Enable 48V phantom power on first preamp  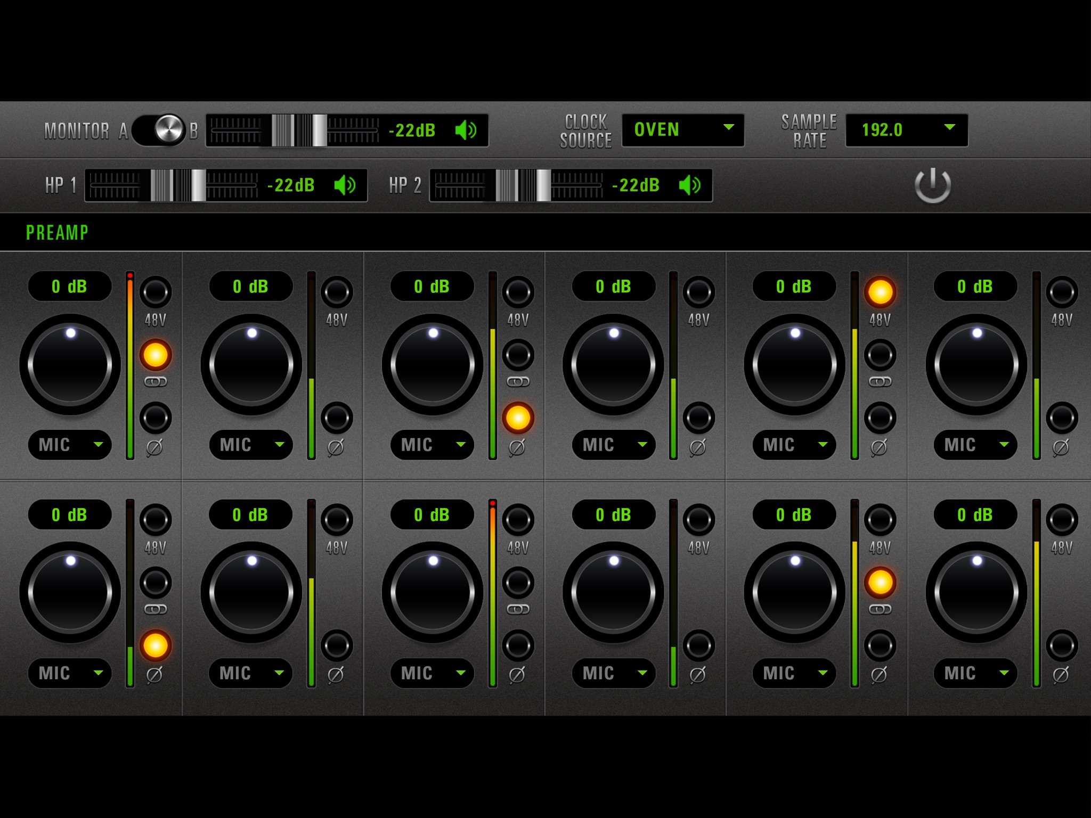[x=155, y=292]
